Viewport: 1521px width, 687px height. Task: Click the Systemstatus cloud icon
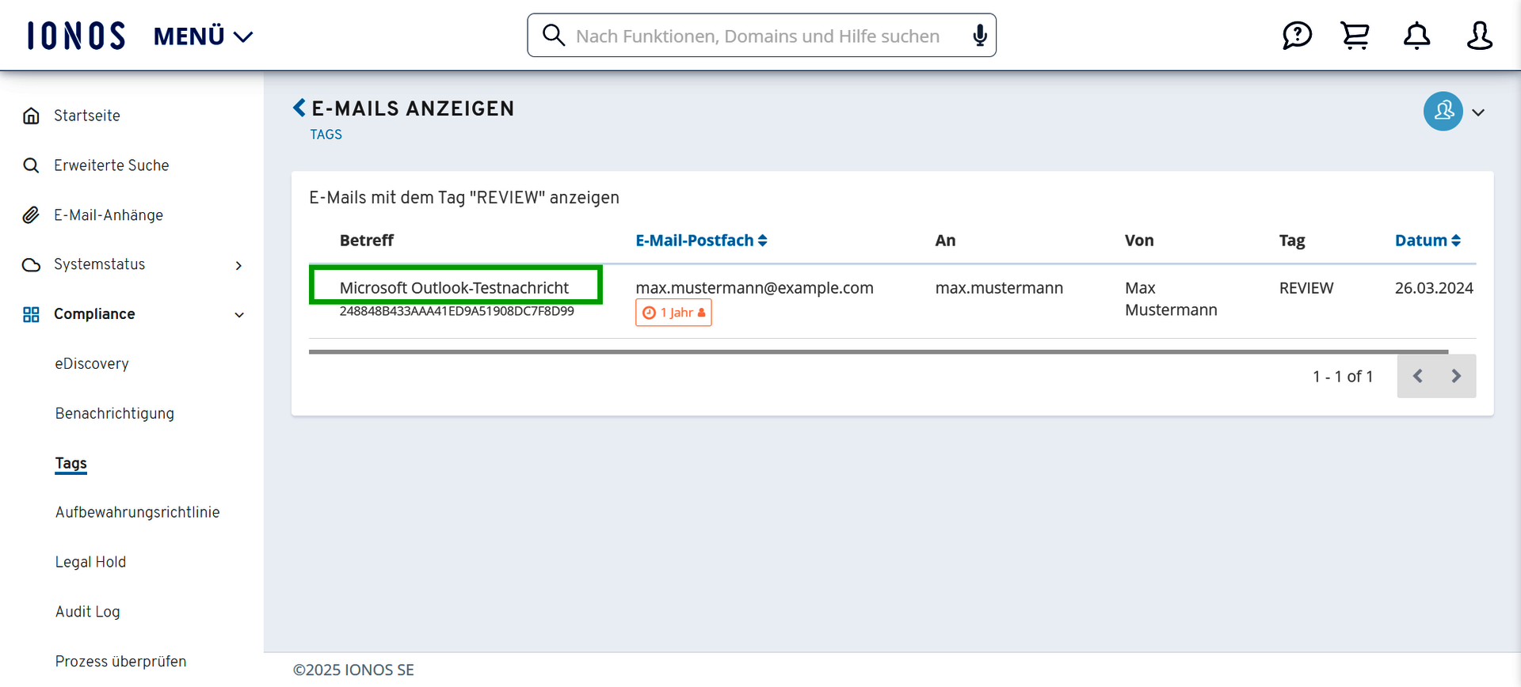(31, 264)
